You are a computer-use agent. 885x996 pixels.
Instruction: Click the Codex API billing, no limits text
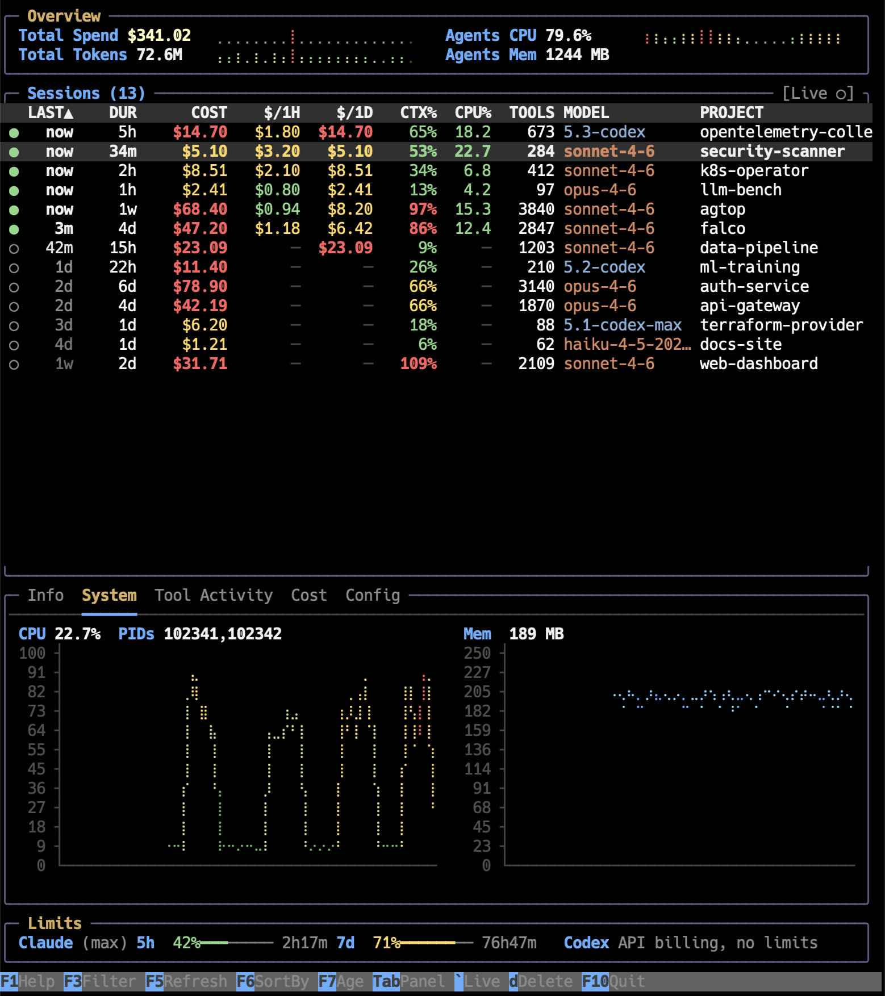[691, 943]
